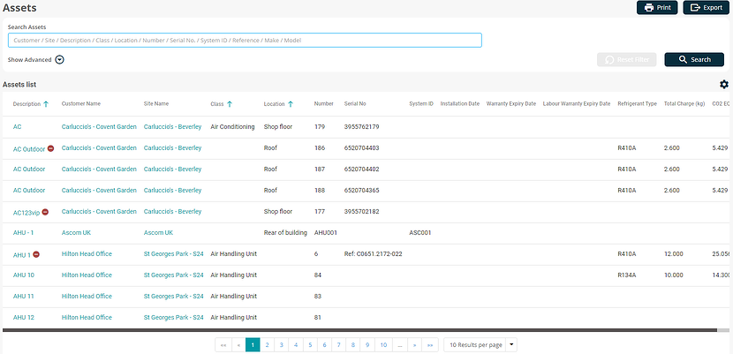Click red status icon beside AC123vip
The height and width of the screenshot is (354, 733).
click(x=45, y=212)
